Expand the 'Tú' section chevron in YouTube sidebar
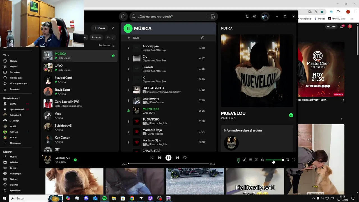The image size is (359, 202). (8, 55)
